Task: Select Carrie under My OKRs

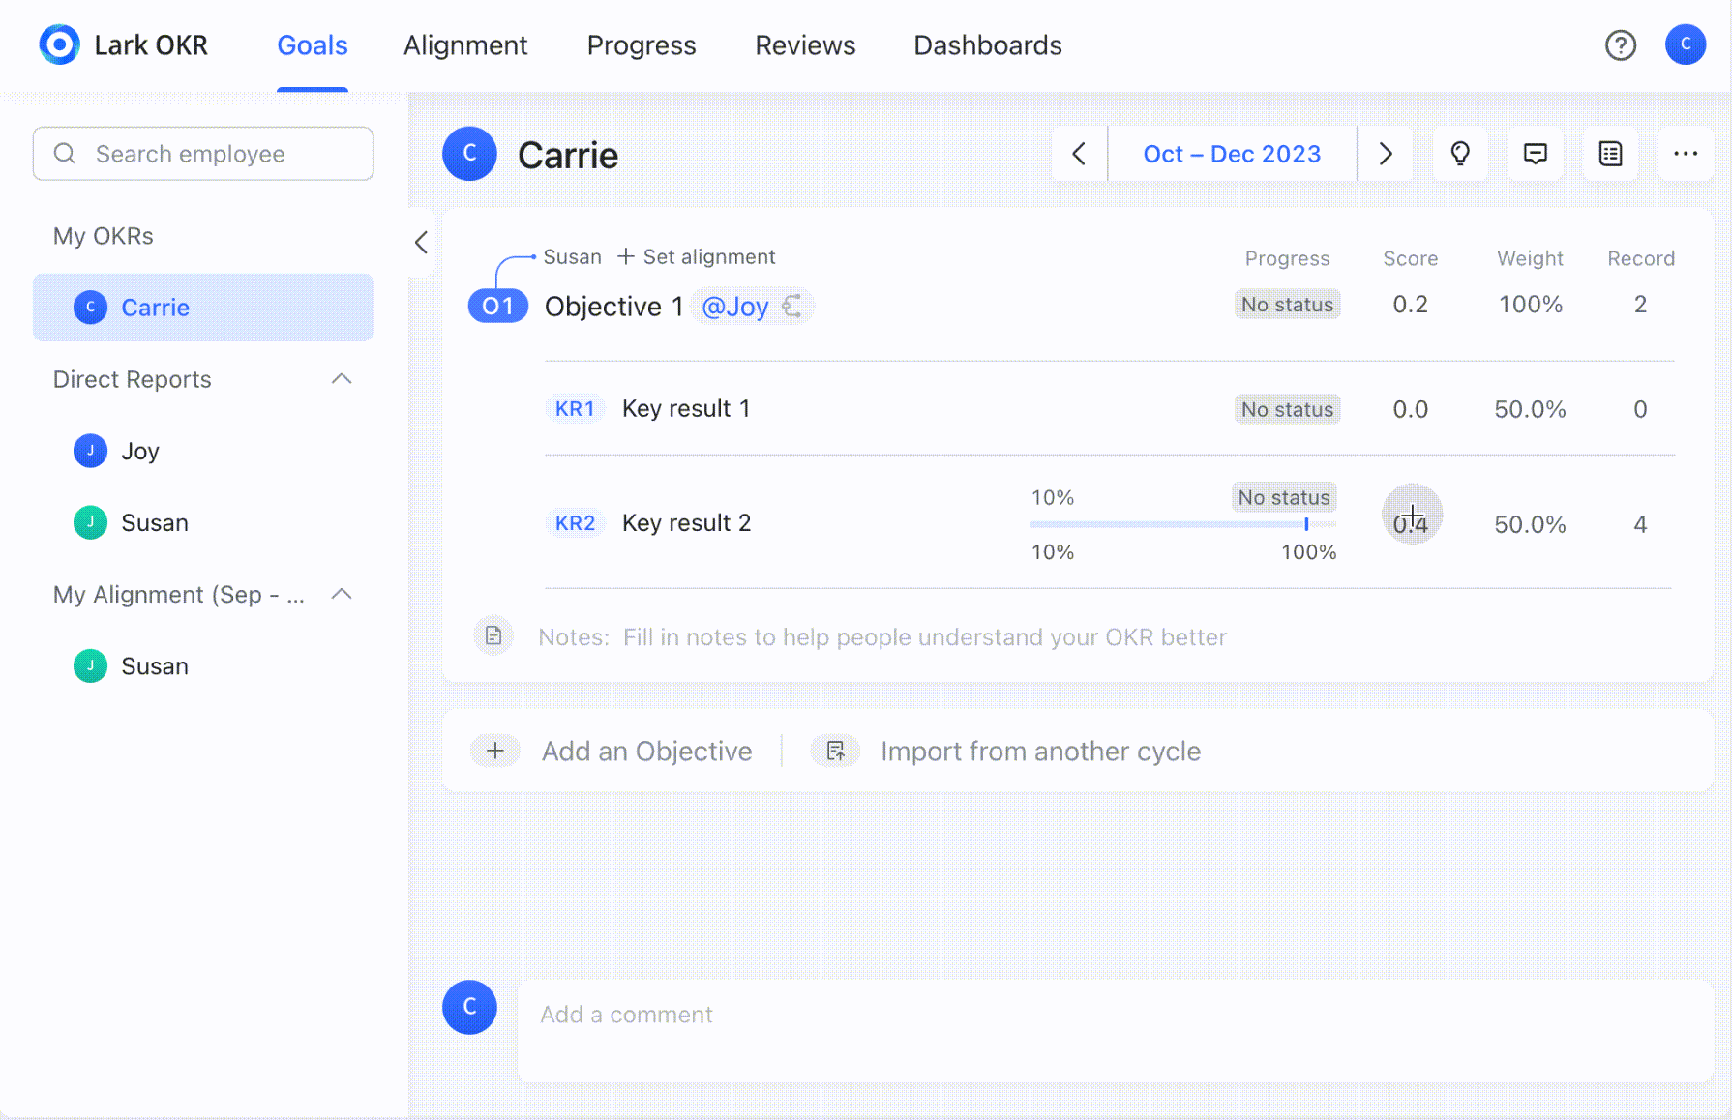Action: 203,308
